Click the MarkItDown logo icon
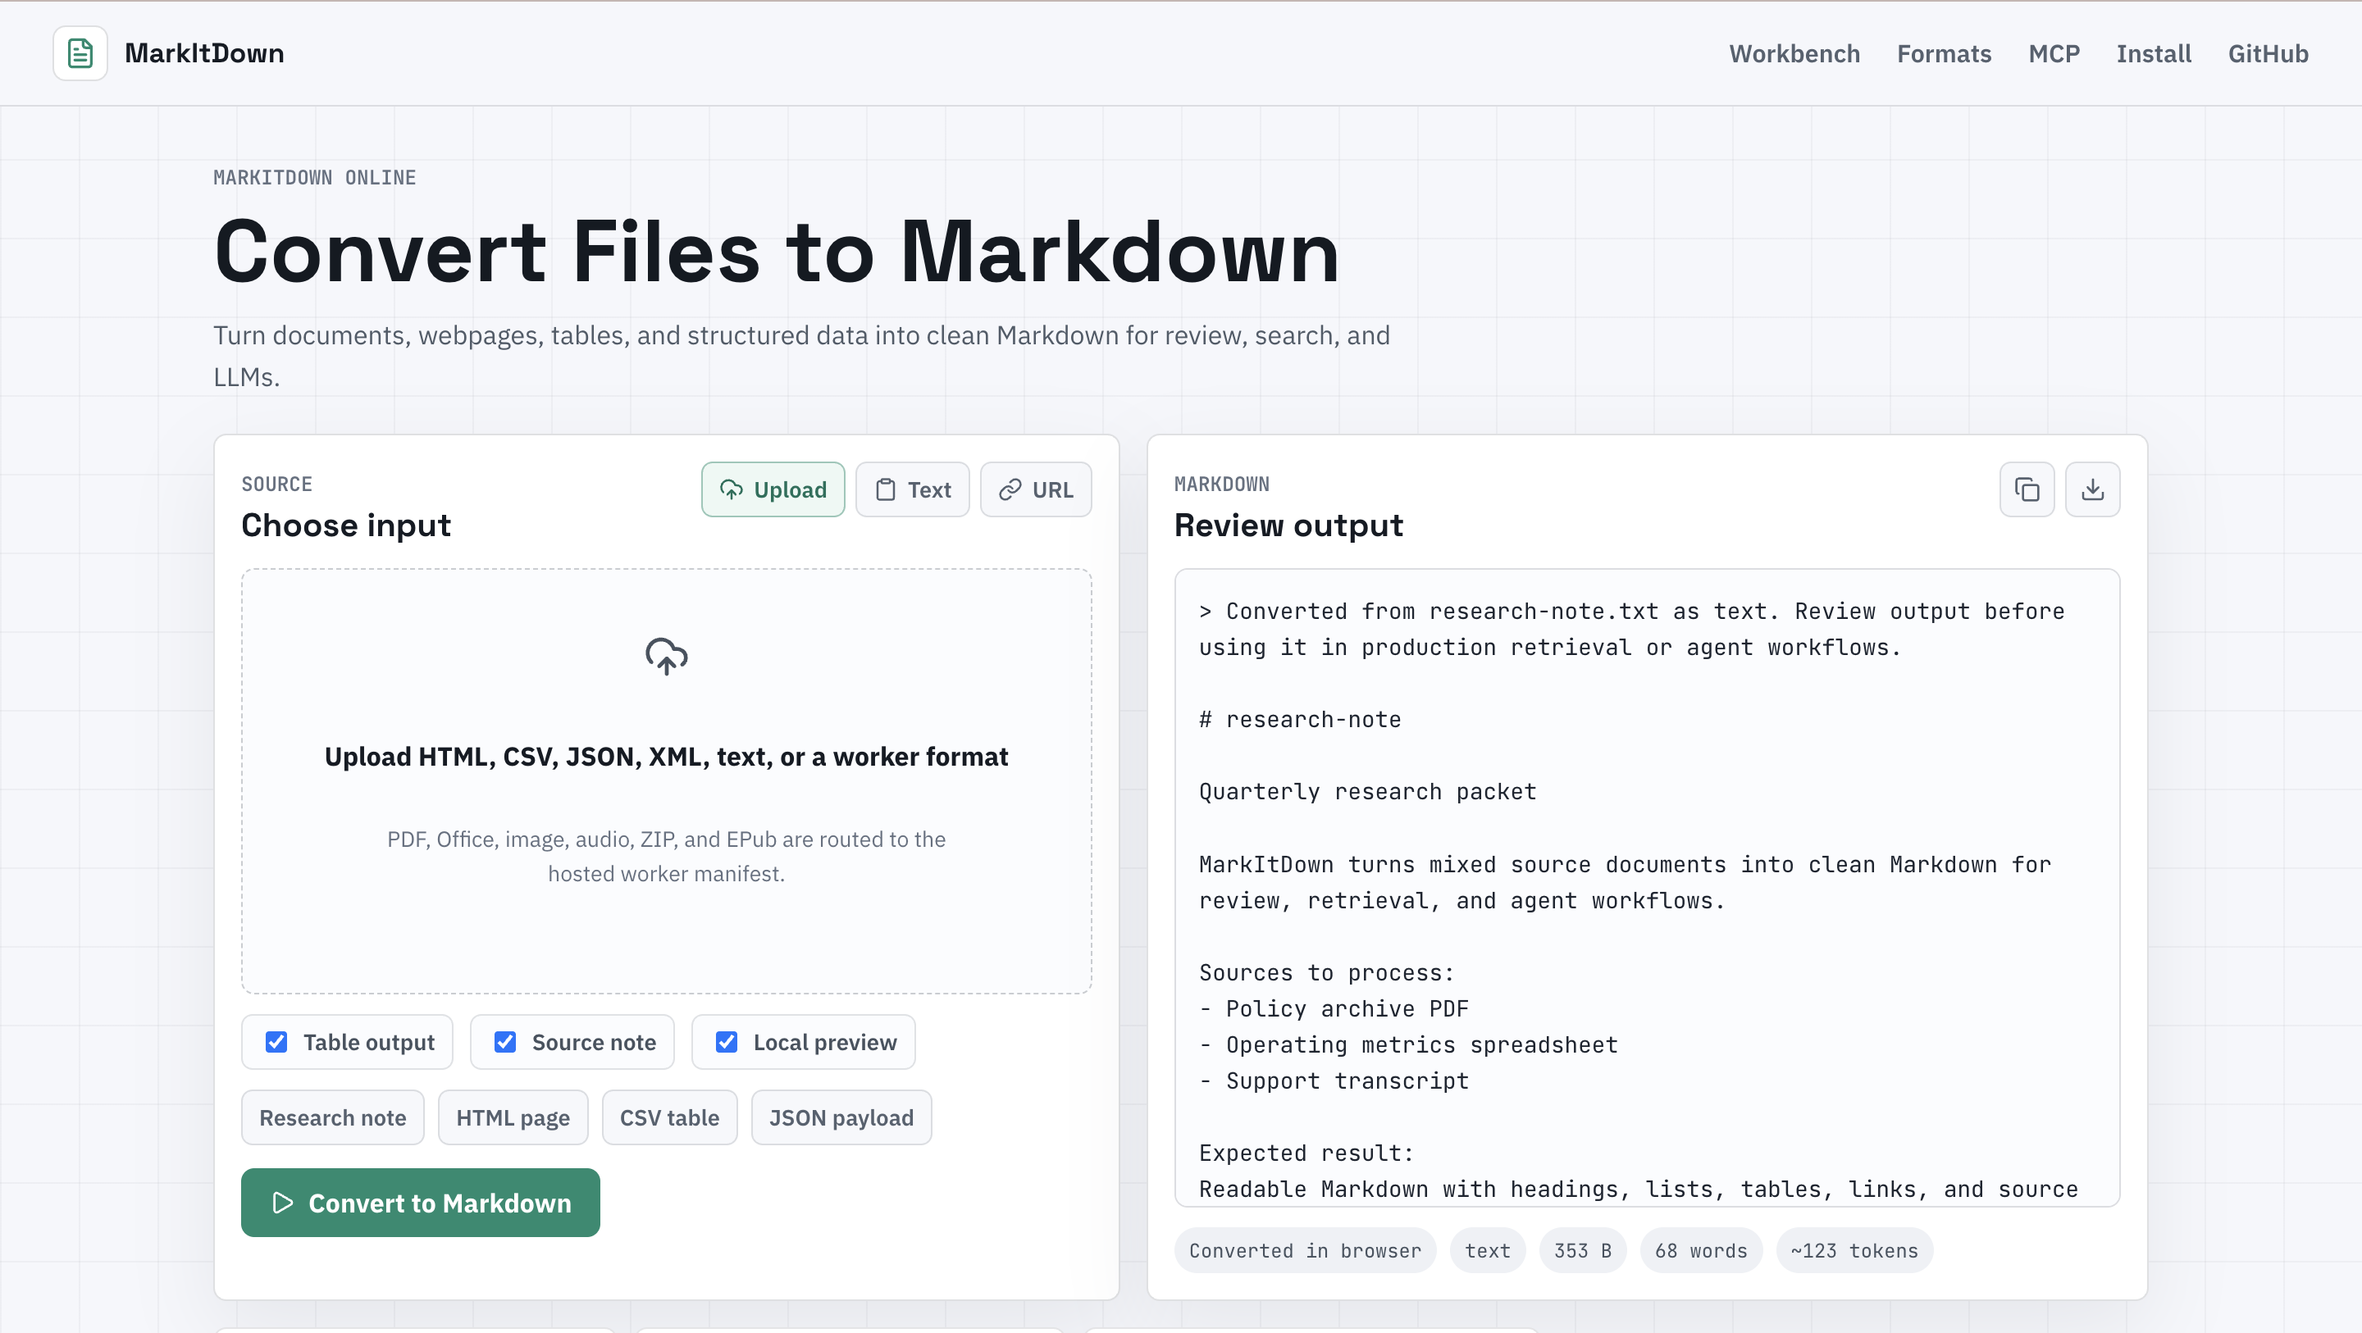 tap(79, 52)
